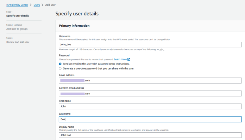This screenshot has width=245, height=140.
Task: Focus the Confirm email address field
Action: (150, 94)
